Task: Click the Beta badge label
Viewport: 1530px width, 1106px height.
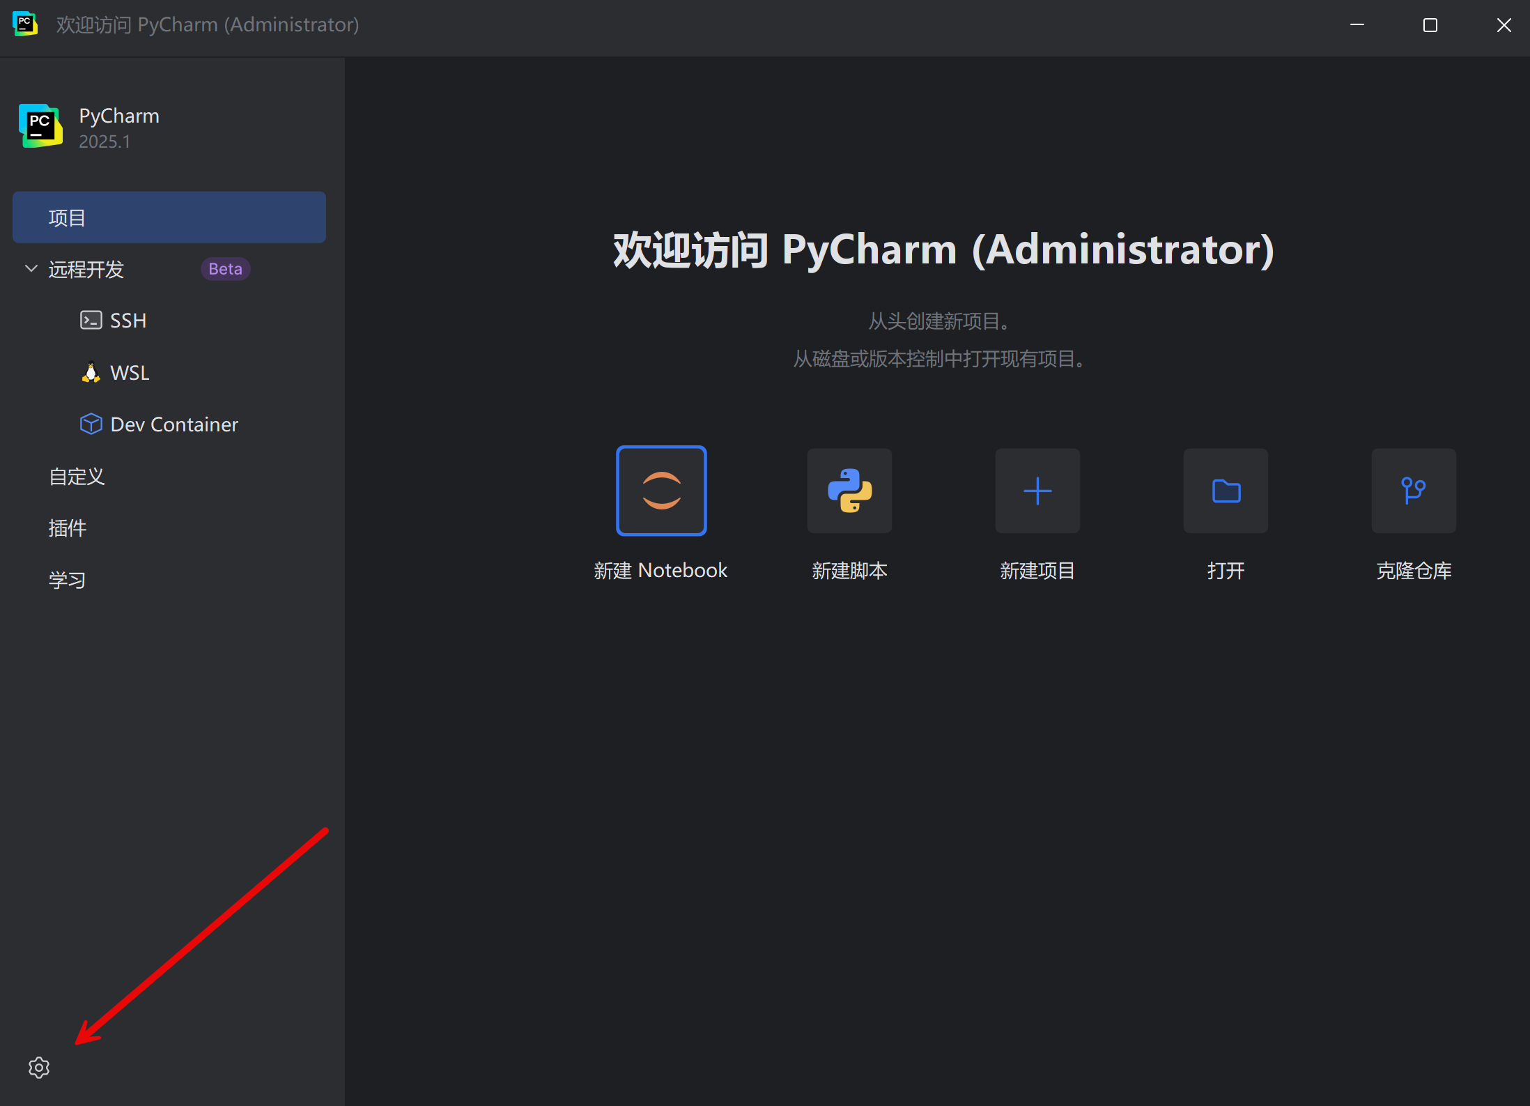Action: coord(225,269)
